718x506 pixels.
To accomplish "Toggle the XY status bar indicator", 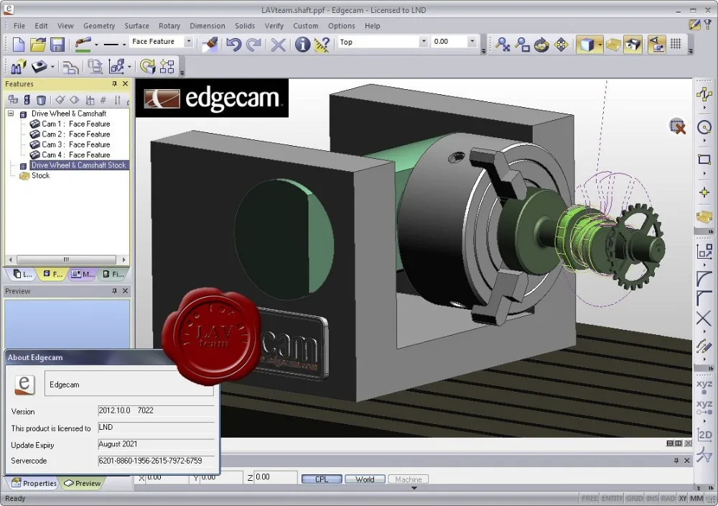I will [683, 498].
